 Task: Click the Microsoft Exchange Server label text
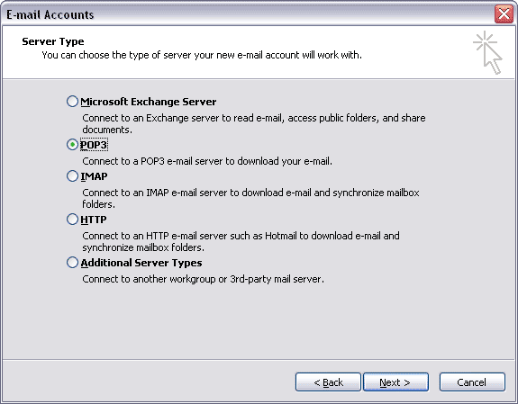tap(149, 102)
